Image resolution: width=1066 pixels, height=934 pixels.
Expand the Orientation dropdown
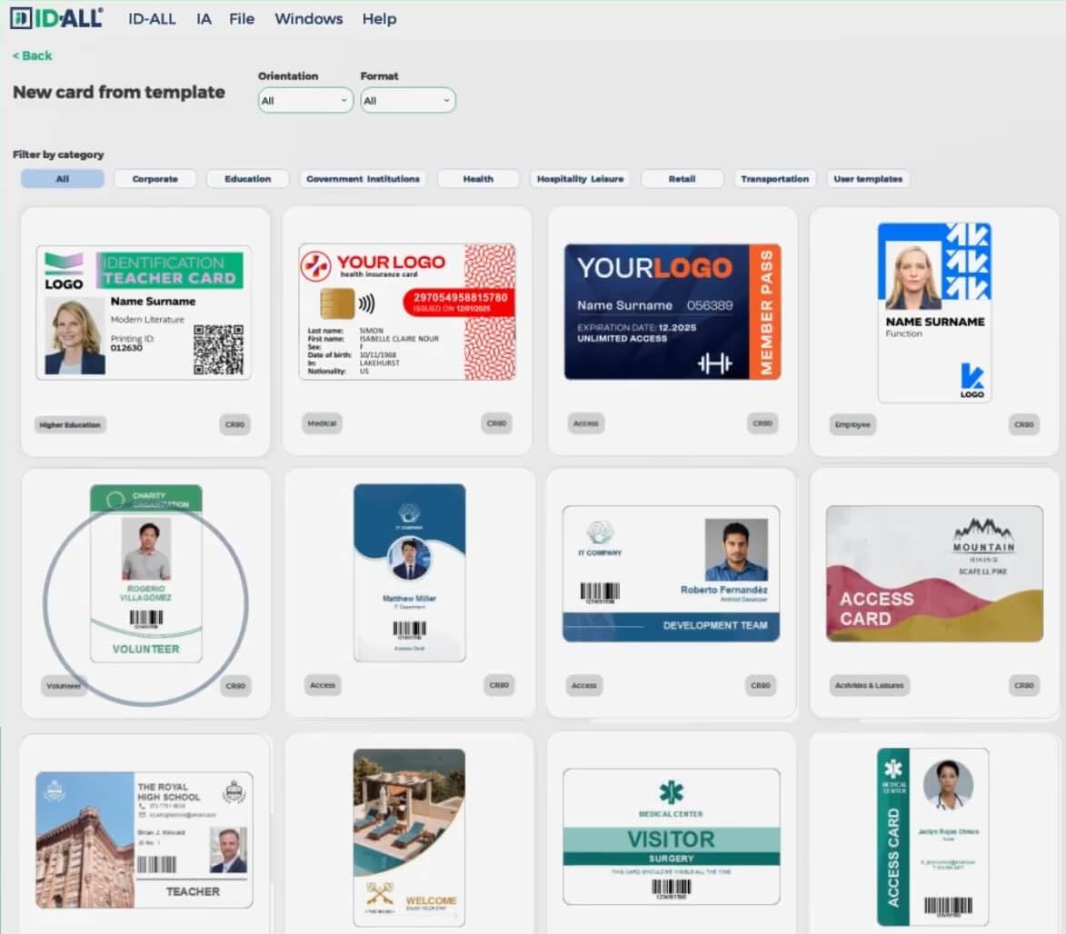point(305,101)
